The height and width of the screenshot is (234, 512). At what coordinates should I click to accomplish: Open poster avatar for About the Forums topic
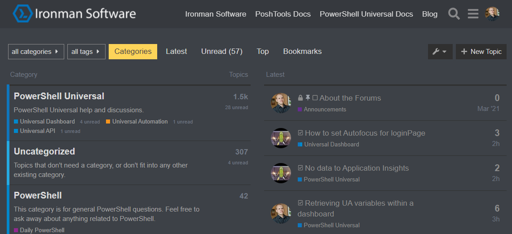(x=281, y=103)
